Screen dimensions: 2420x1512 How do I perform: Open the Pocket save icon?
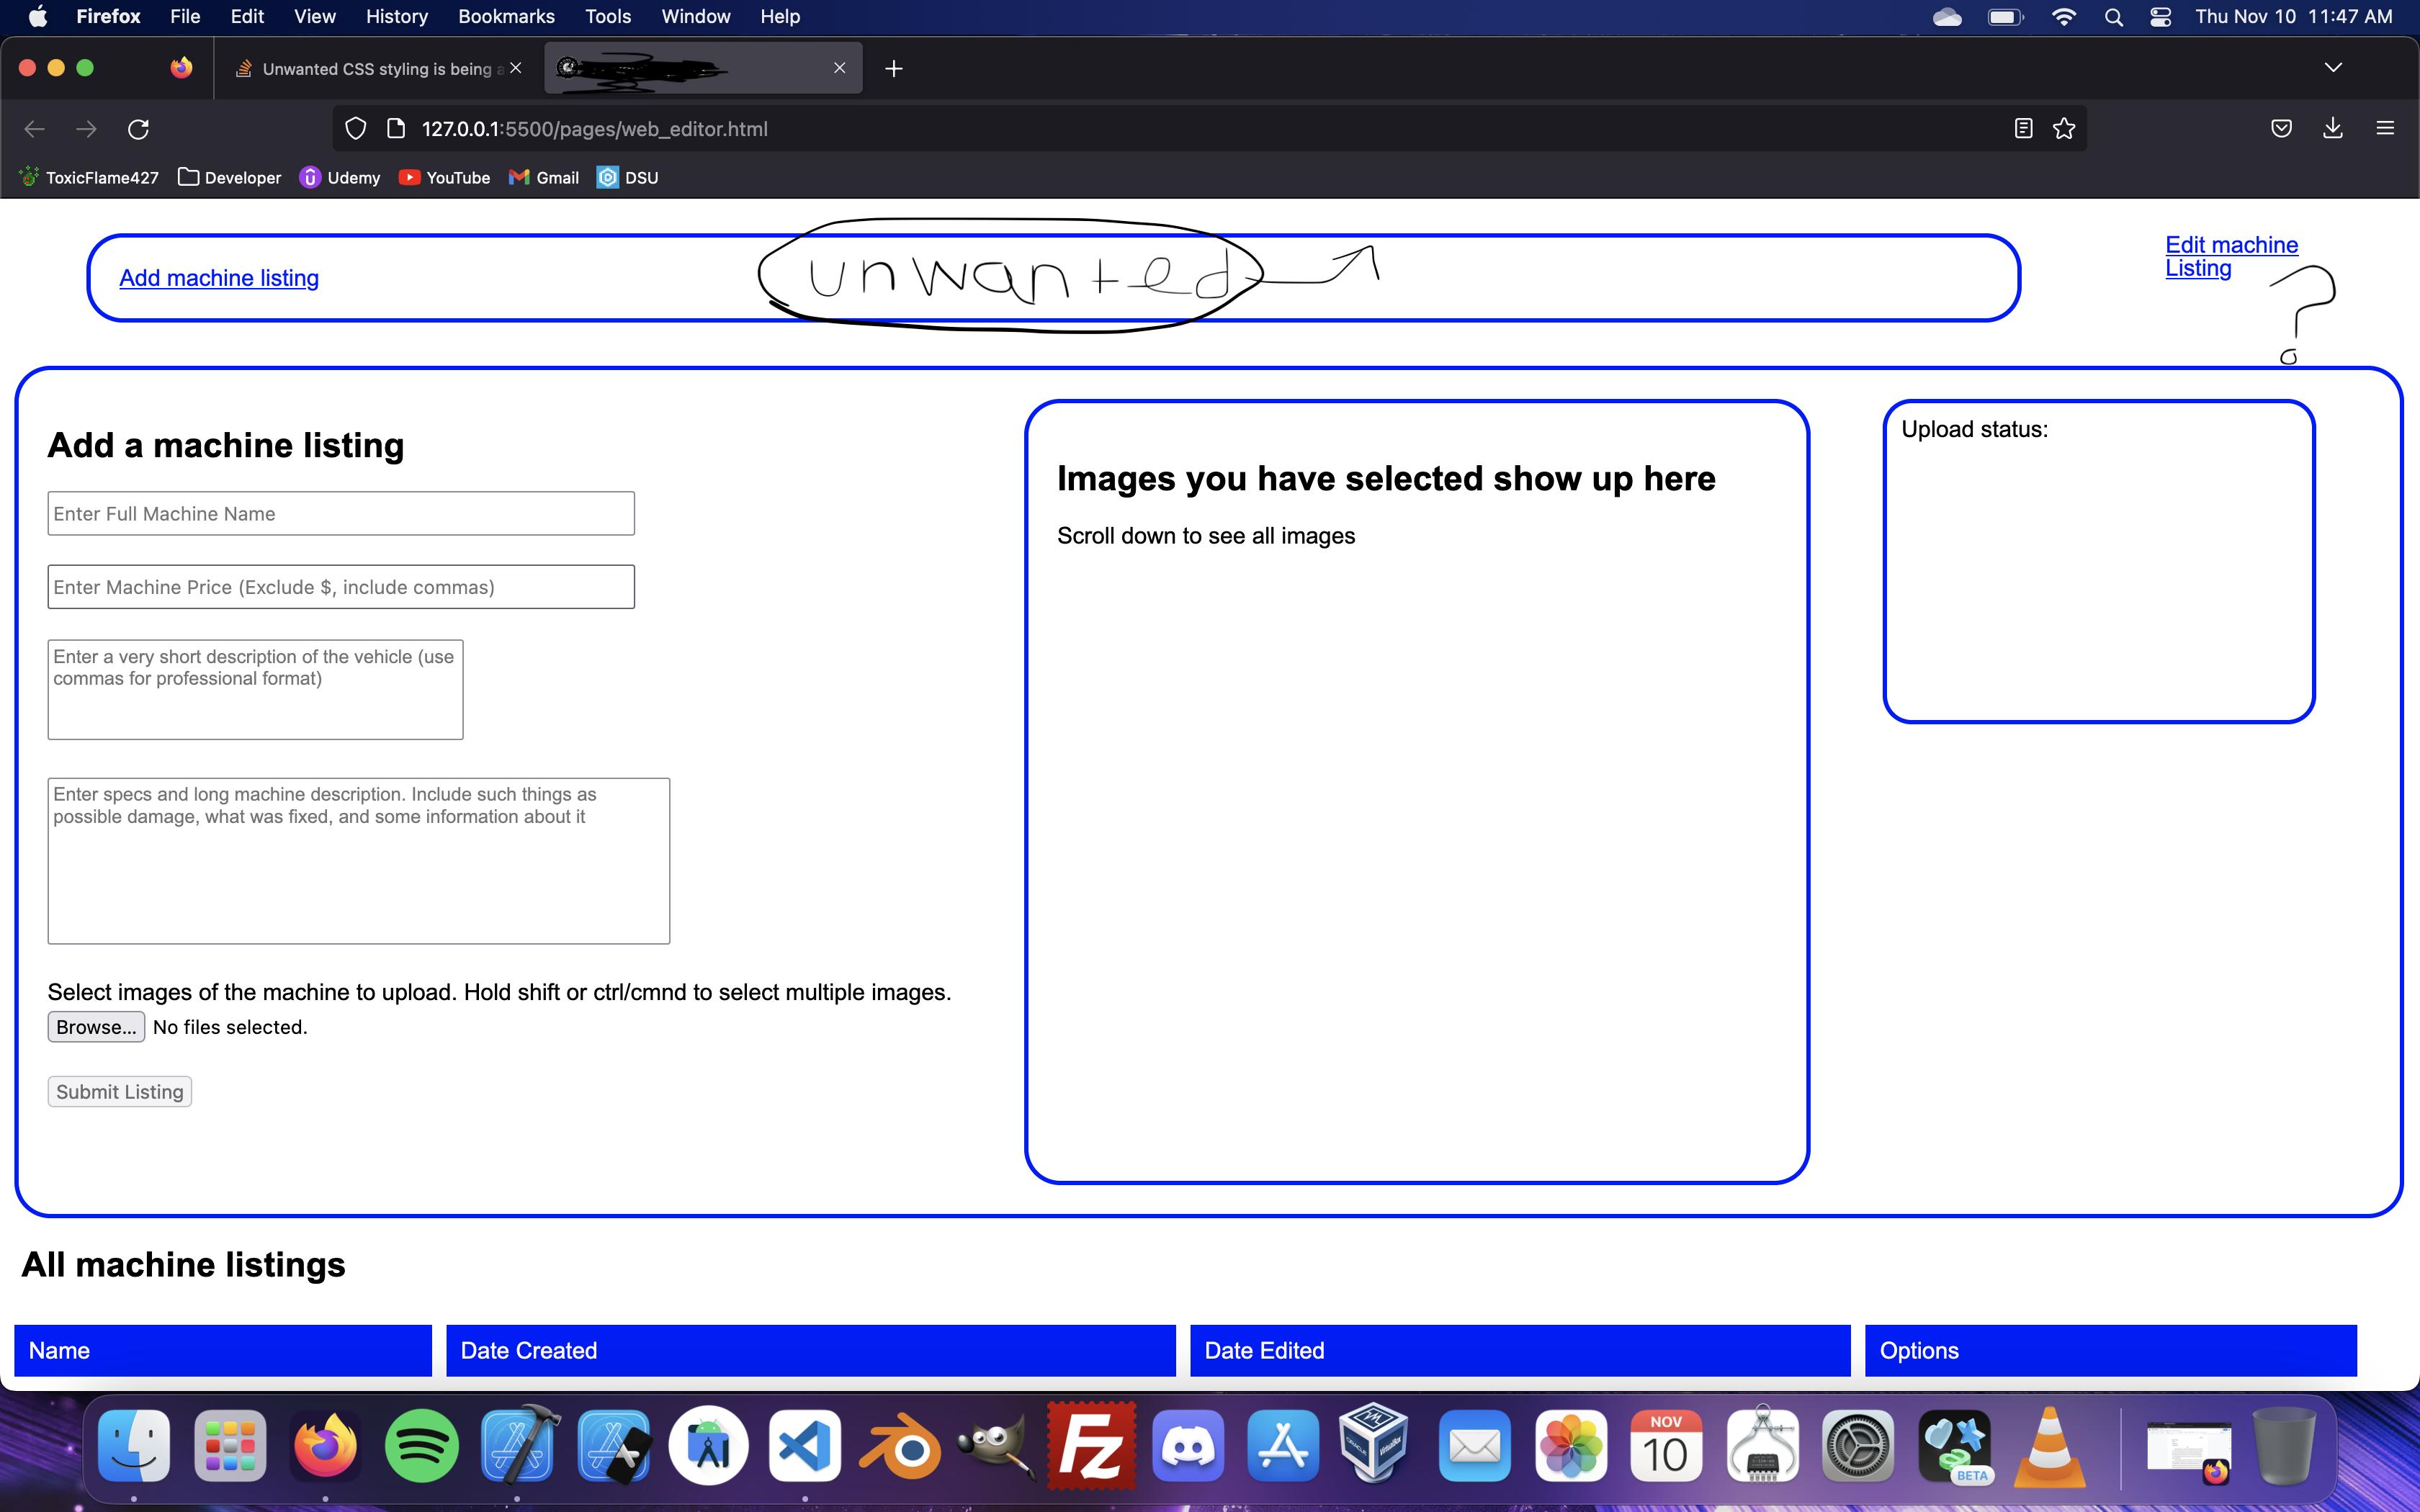click(x=2281, y=129)
